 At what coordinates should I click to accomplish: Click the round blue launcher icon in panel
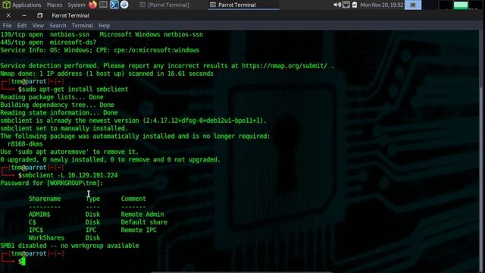(x=124, y=5)
